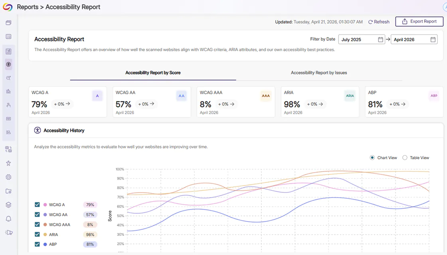Viewport: 447px width, 255px height.
Task: Open the July 2025 start date picker
Action: 362,40
